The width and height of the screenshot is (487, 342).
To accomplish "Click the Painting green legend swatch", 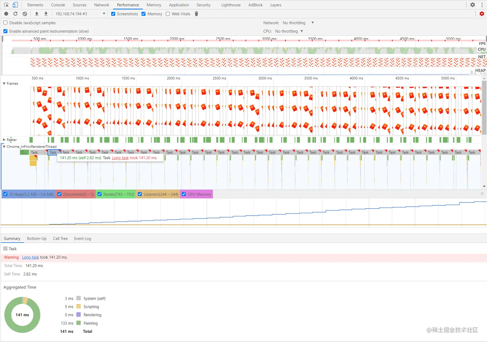I will (79, 323).
